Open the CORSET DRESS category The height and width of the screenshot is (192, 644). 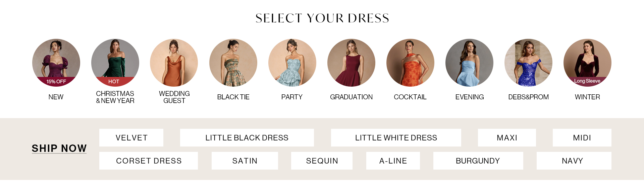(x=149, y=161)
